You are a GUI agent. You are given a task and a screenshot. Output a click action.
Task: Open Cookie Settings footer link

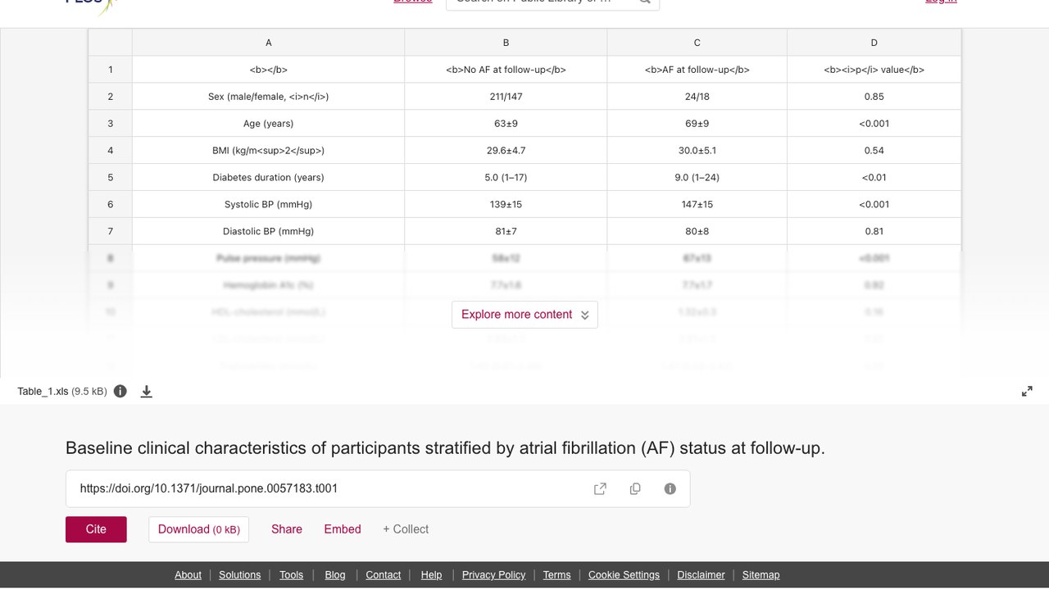tap(624, 574)
